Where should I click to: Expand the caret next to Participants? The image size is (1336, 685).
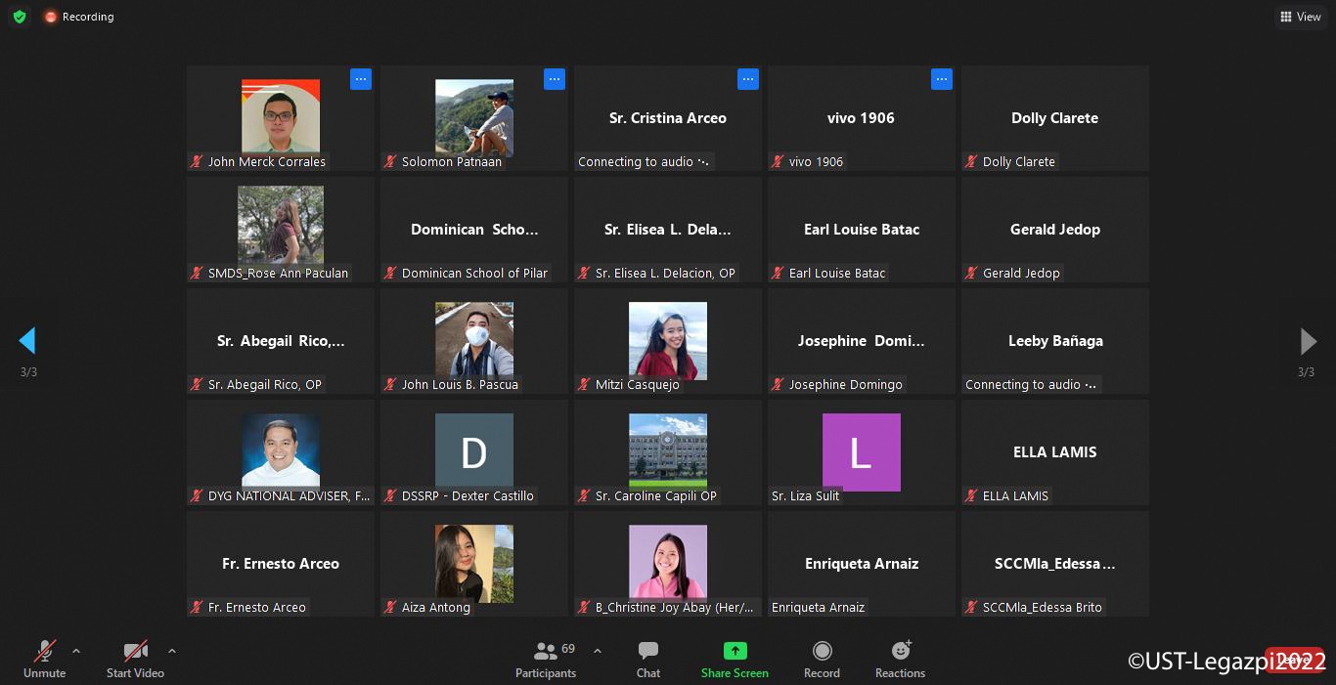pos(598,651)
